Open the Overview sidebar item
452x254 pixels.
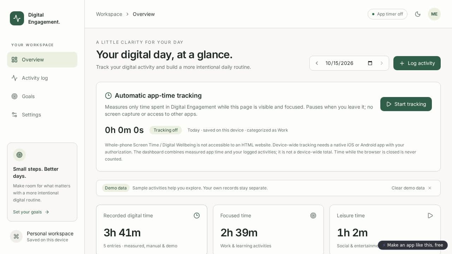click(x=42, y=60)
